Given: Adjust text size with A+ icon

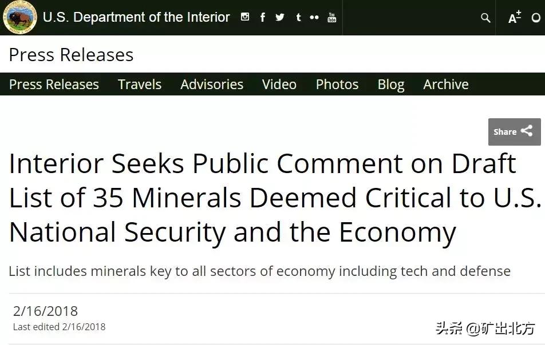Looking at the screenshot, I should pyautogui.click(x=515, y=17).
